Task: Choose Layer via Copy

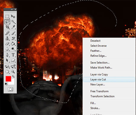Action: (x=99, y=75)
